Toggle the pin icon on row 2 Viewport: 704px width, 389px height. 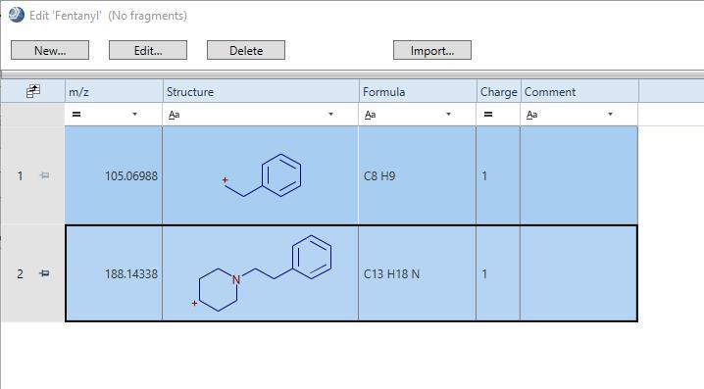click(x=44, y=273)
